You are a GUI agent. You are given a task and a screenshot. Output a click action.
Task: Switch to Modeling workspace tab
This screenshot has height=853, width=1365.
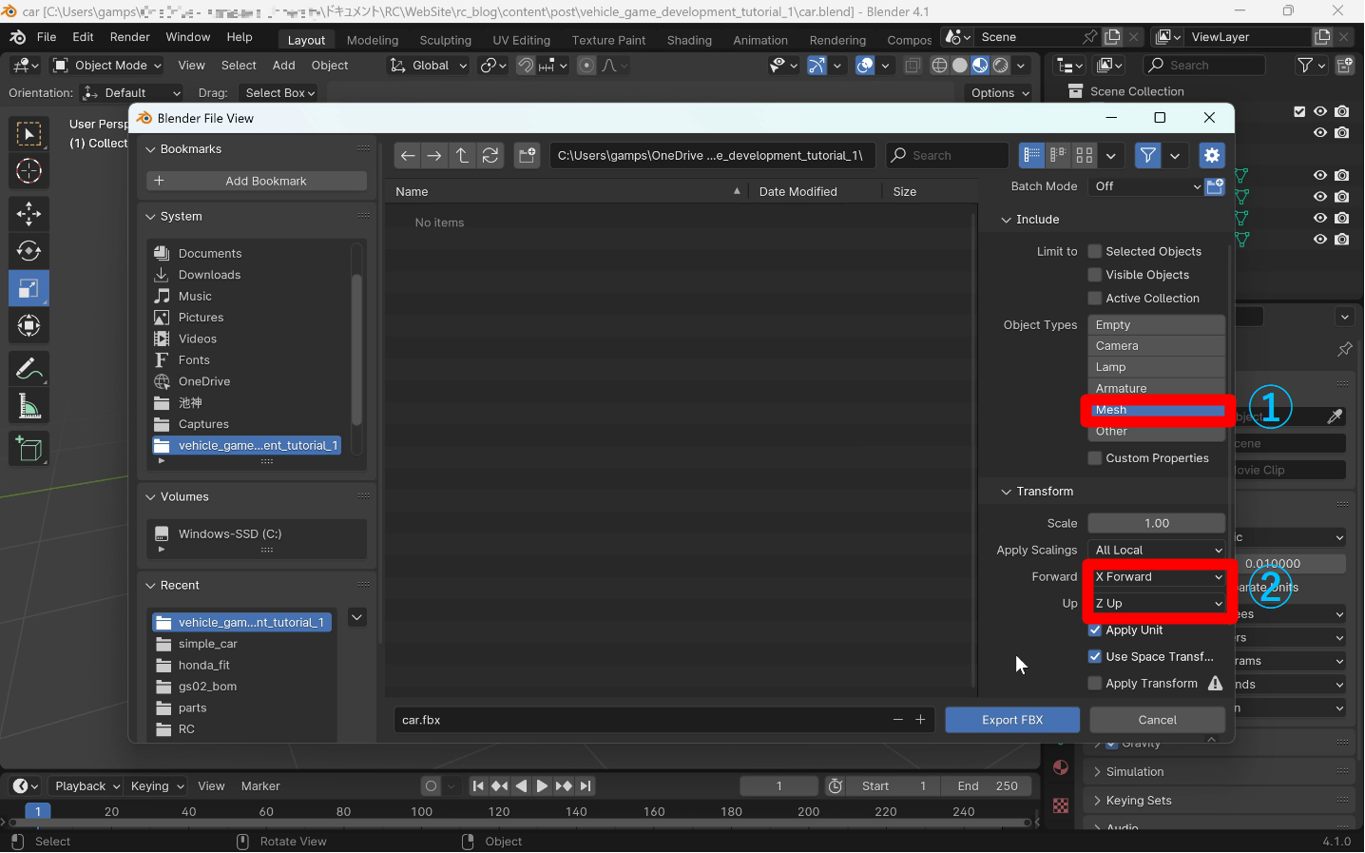coord(373,40)
